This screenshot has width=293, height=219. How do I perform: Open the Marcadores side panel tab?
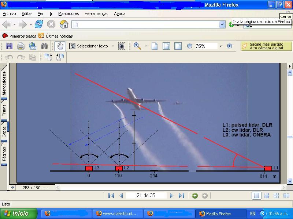click(4, 83)
